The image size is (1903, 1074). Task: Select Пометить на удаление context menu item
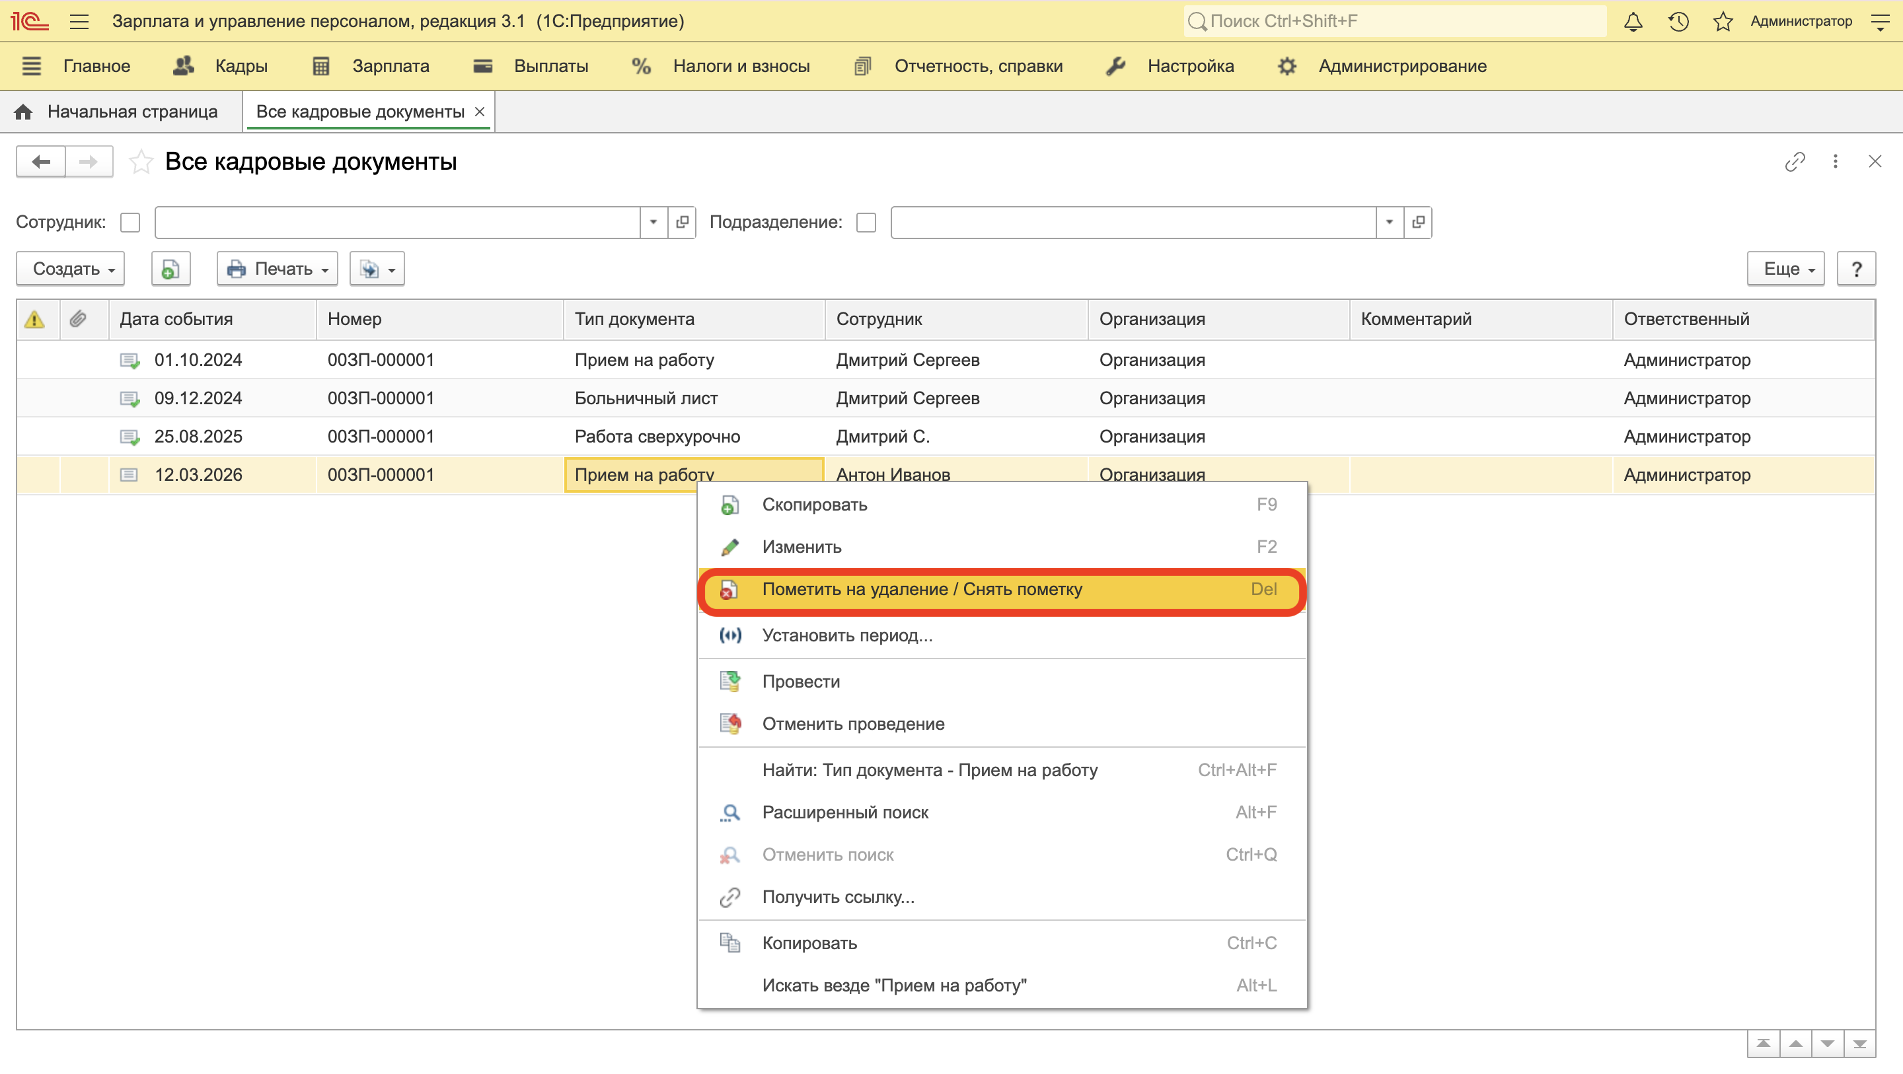coord(922,589)
